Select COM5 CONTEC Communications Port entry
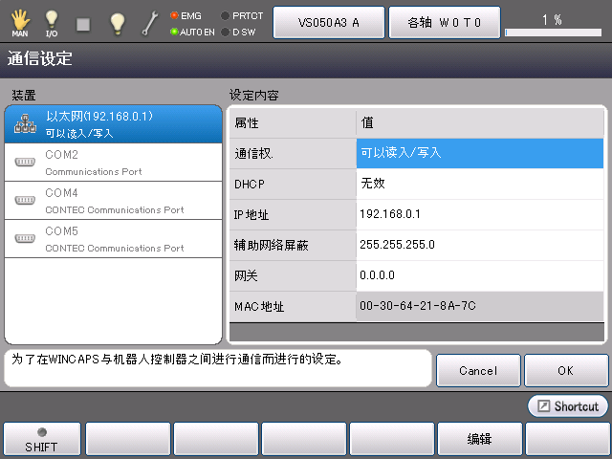The height and width of the screenshot is (459, 612). [x=113, y=239]
